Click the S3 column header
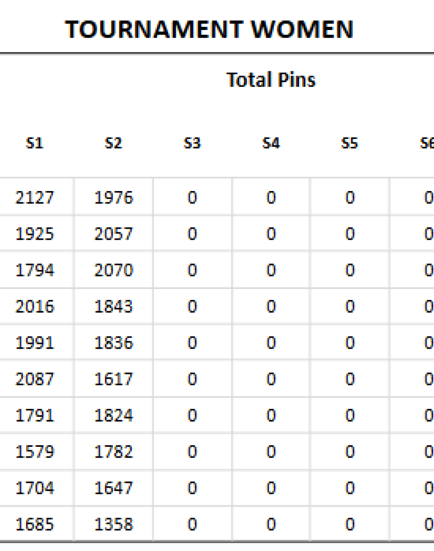 [x=192, y=143]
